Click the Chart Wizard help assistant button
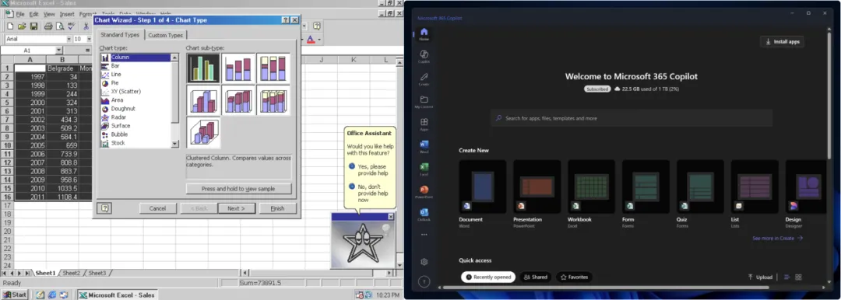 [104, 208]
